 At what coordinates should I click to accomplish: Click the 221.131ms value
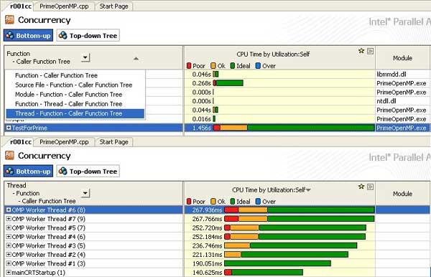(208, 255)
